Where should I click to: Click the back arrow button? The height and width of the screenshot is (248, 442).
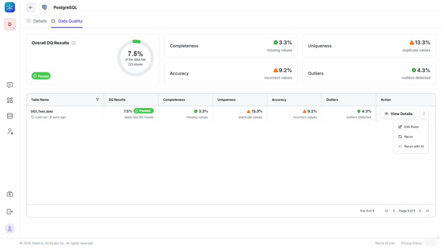point(31,7)
